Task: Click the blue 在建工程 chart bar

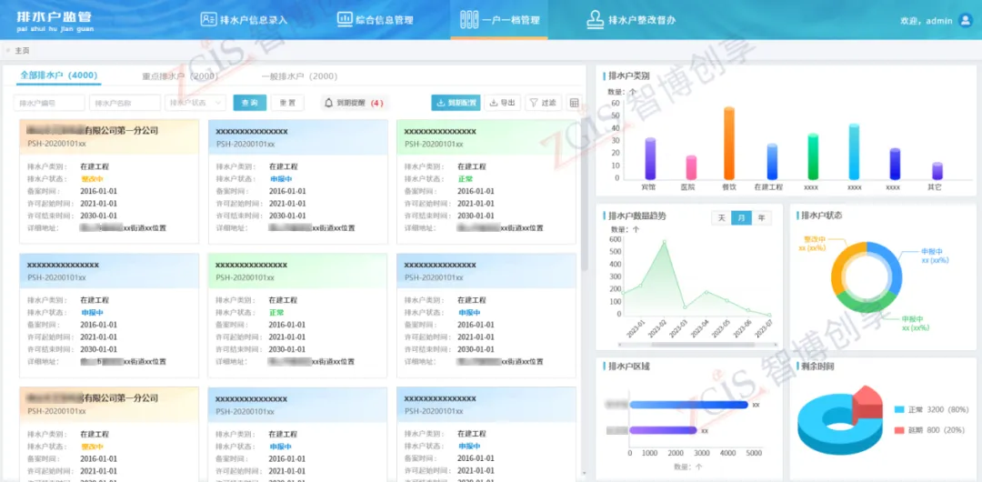Action: coord(772,162)
